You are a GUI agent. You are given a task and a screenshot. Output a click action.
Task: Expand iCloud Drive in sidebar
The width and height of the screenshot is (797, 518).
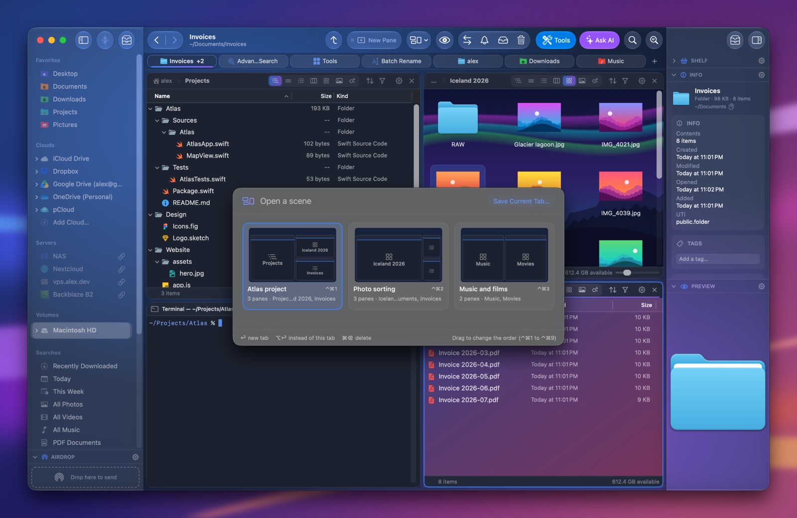pos(37,159)
